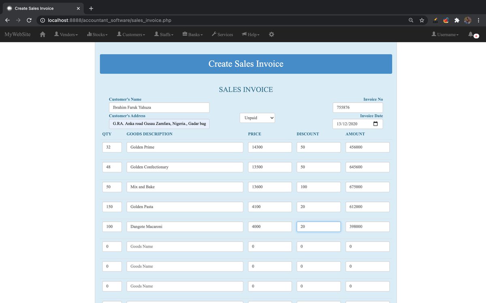The width and height of the screenshot is (486, 303).
Task: Edit price 14300 for Golden Prime
Action: click(270, 147)
